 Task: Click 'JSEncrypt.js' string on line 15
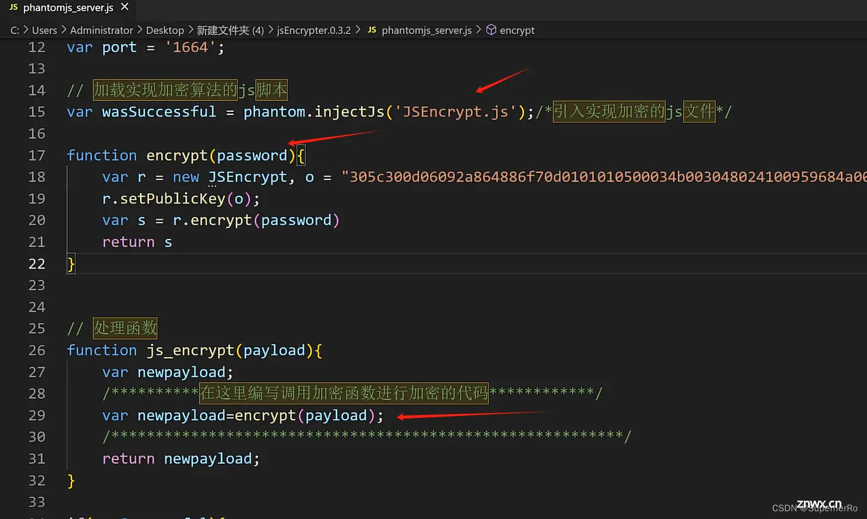456,112
